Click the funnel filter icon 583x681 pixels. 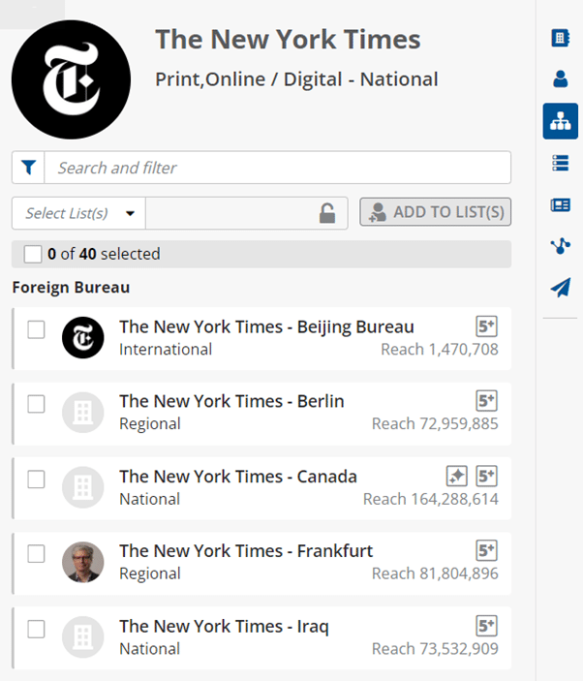point(29,168)
